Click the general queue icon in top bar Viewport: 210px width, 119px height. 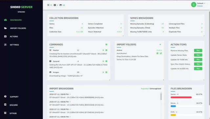tap(55, 5)
